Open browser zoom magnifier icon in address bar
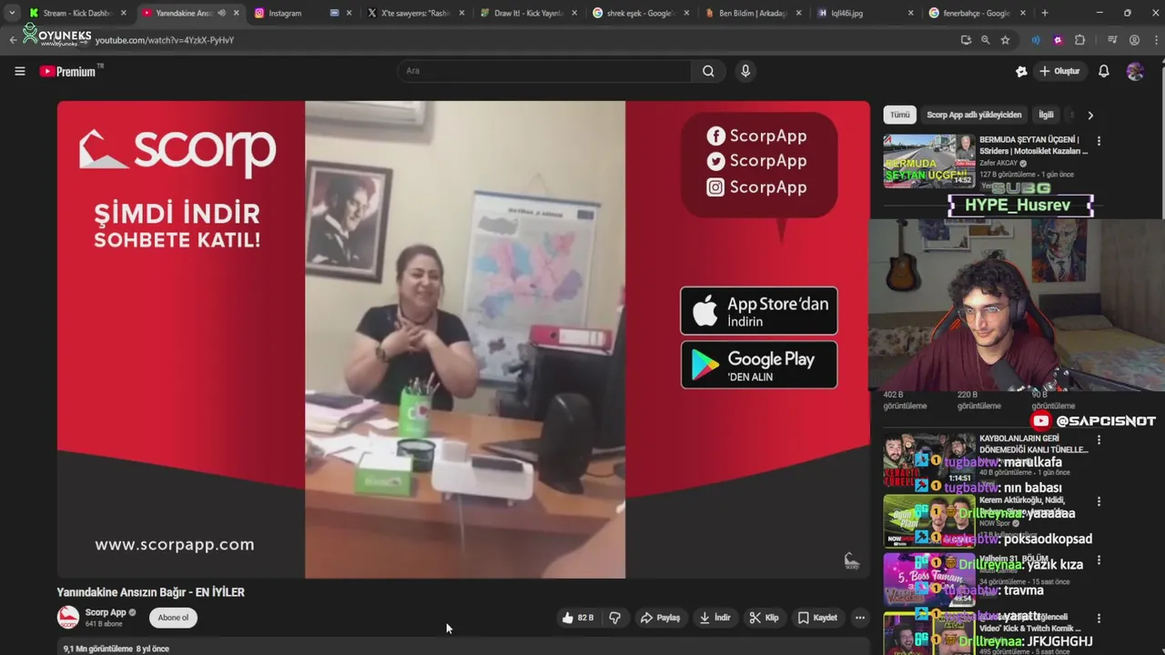The image size is (1165, 655). pyautogui.click(x=985, y=40)
